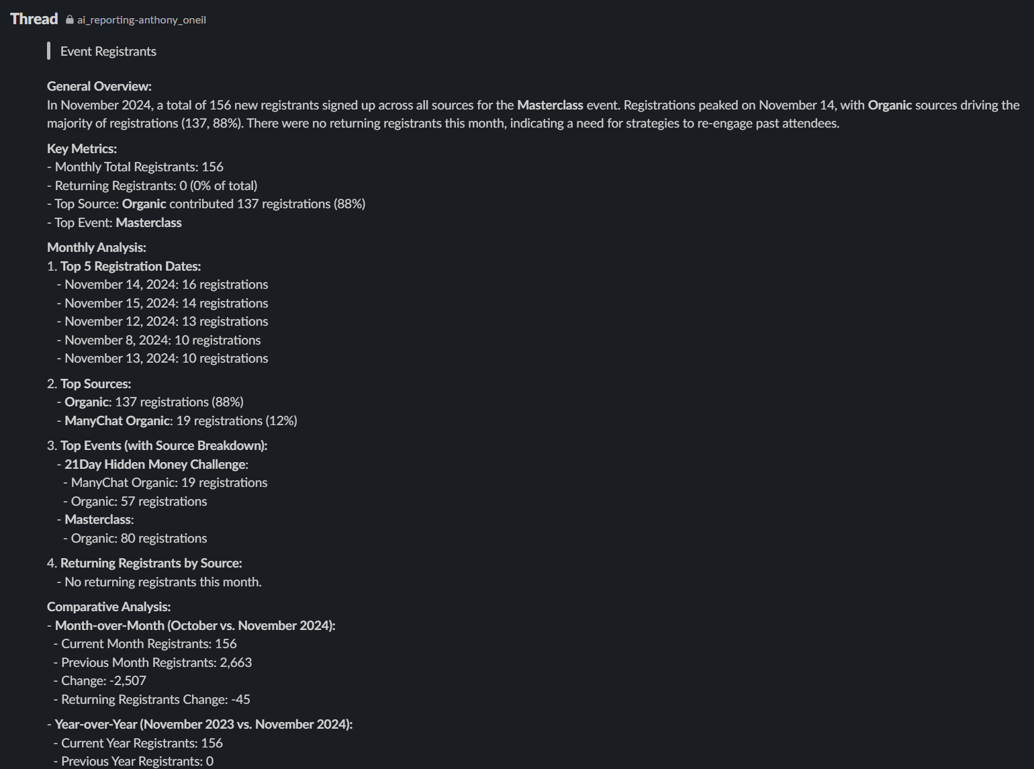Open the ai_reporting-anthony_oneil channel link

point(141,20)
